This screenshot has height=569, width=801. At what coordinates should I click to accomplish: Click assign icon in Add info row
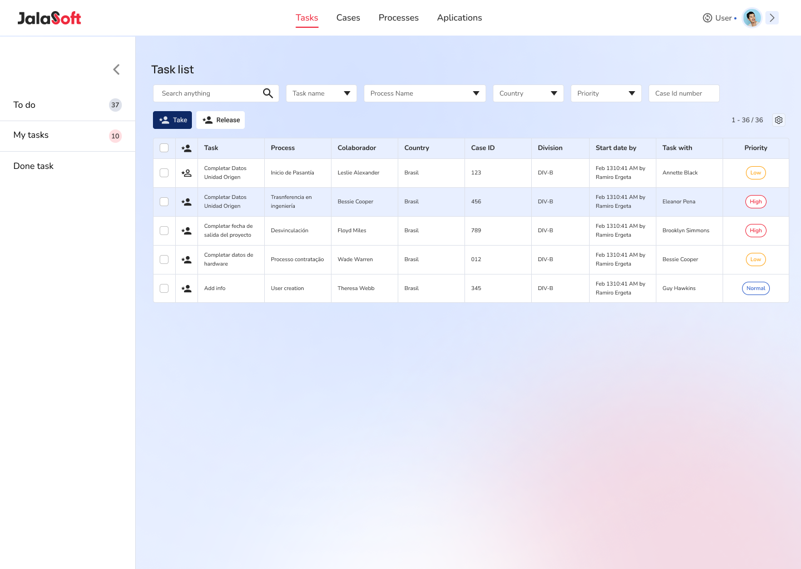186,288
